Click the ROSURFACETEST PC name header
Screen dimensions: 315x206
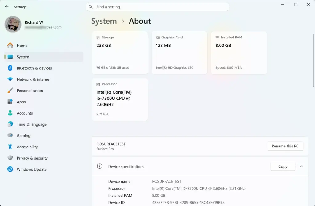tap(111, 144)
